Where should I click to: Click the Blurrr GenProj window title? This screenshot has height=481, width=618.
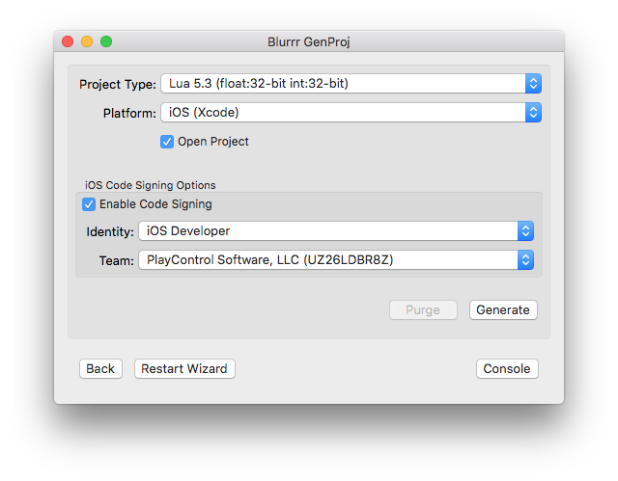point(309,41)
